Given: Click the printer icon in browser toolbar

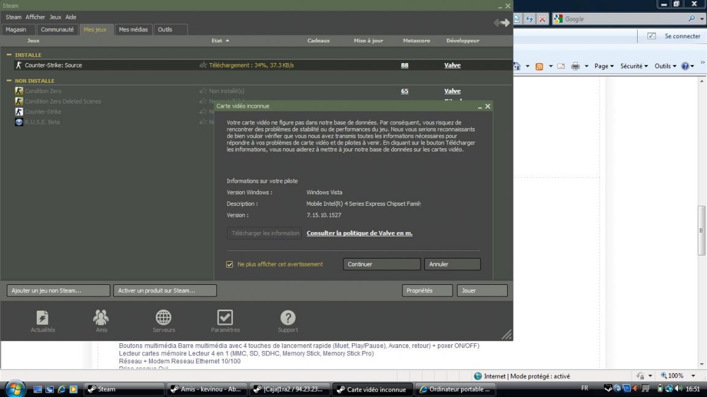Looking at the screenshot, I should tap(575, 66).
